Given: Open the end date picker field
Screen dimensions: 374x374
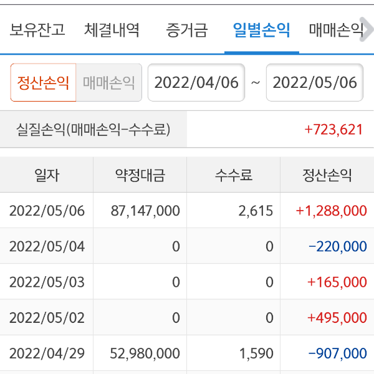Looking at the screenshot, I should [315, 83].
